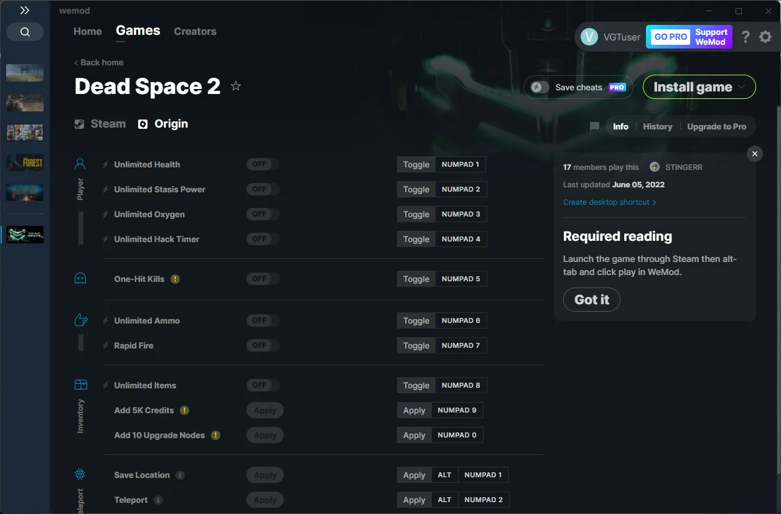
Task: Click the Create desktop shortcut link
Action: (x=610, y=202)
